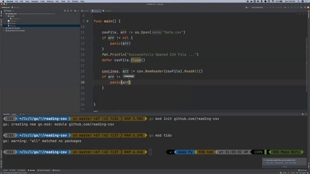Open Add Configuration run selector
The width and height of the screenshot is (310, 174).
pos(257,8)
